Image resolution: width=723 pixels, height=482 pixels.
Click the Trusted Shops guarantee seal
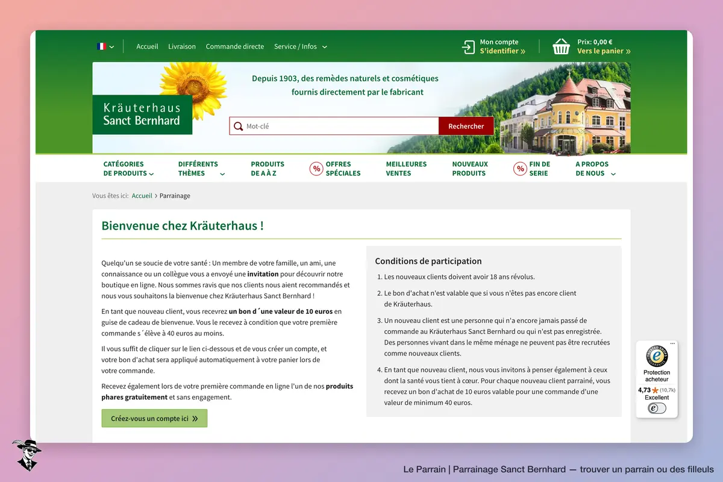657,356
